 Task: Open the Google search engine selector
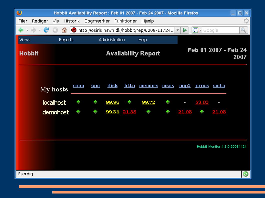[197, 30]
